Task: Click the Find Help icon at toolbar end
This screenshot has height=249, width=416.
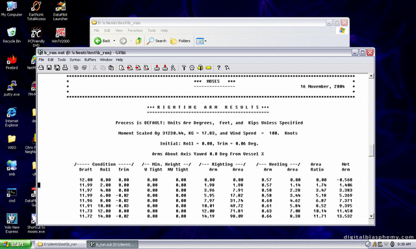Action: pyautogui.click(x=227, y=67)
